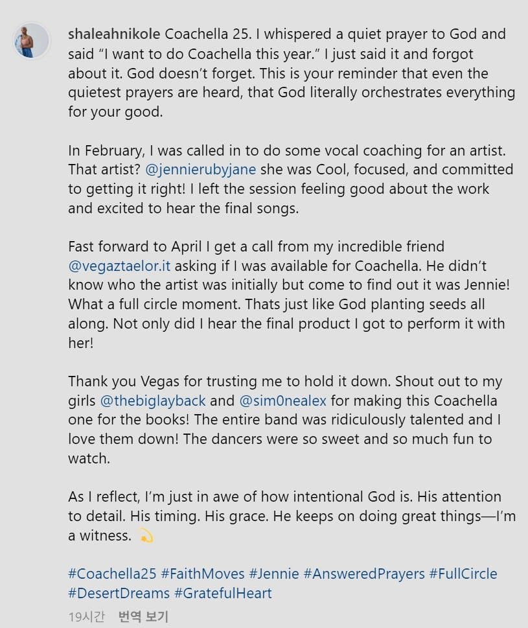Explore the #DesertDreams hashtag
528x628 pixels.
(119, 593)
